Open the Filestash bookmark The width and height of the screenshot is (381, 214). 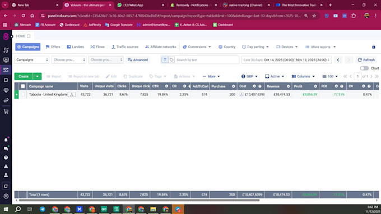pyautogui.click(x=23, y=25)
